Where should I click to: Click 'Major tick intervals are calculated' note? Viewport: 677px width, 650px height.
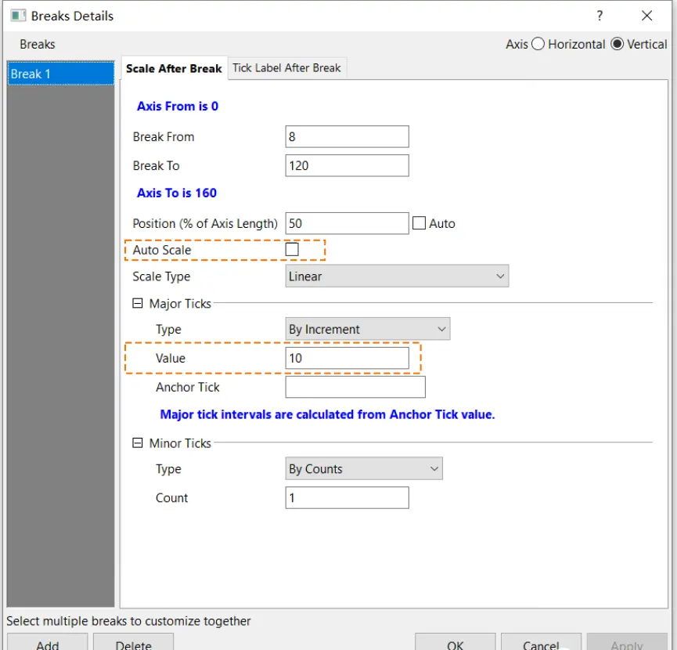(327, 414)
